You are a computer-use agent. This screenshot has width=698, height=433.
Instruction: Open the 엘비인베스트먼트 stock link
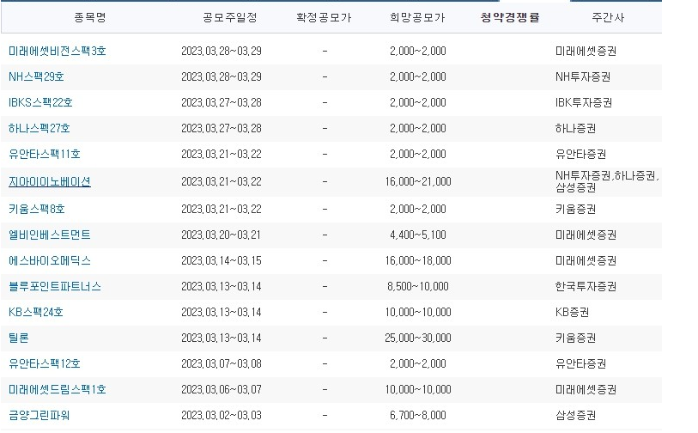50,235
